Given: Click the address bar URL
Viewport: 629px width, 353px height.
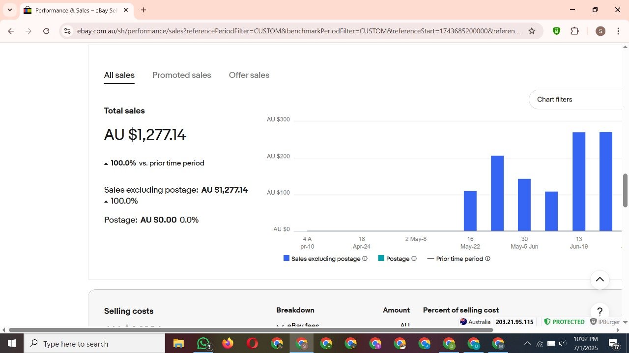Looking at the screenshot, I should coord(298,31).
